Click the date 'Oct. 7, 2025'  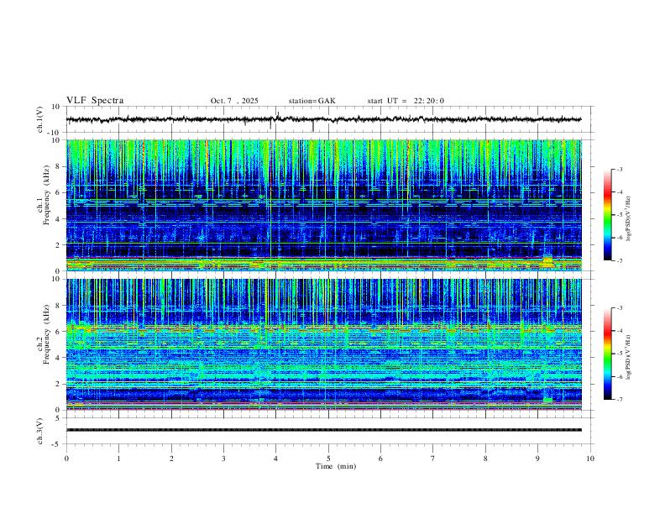pyautogui.click(x=234, y=101)
